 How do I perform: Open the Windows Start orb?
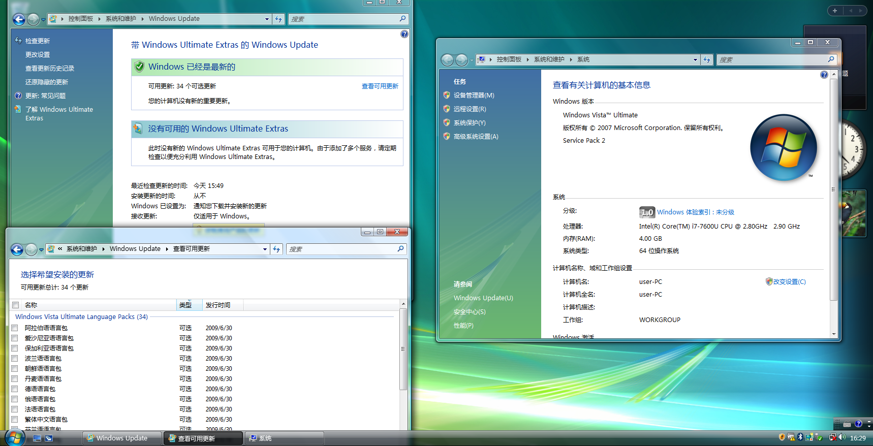15,437
